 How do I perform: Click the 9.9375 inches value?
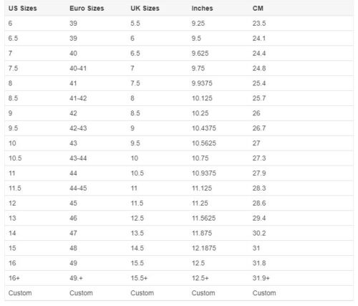tap(202, 83)
